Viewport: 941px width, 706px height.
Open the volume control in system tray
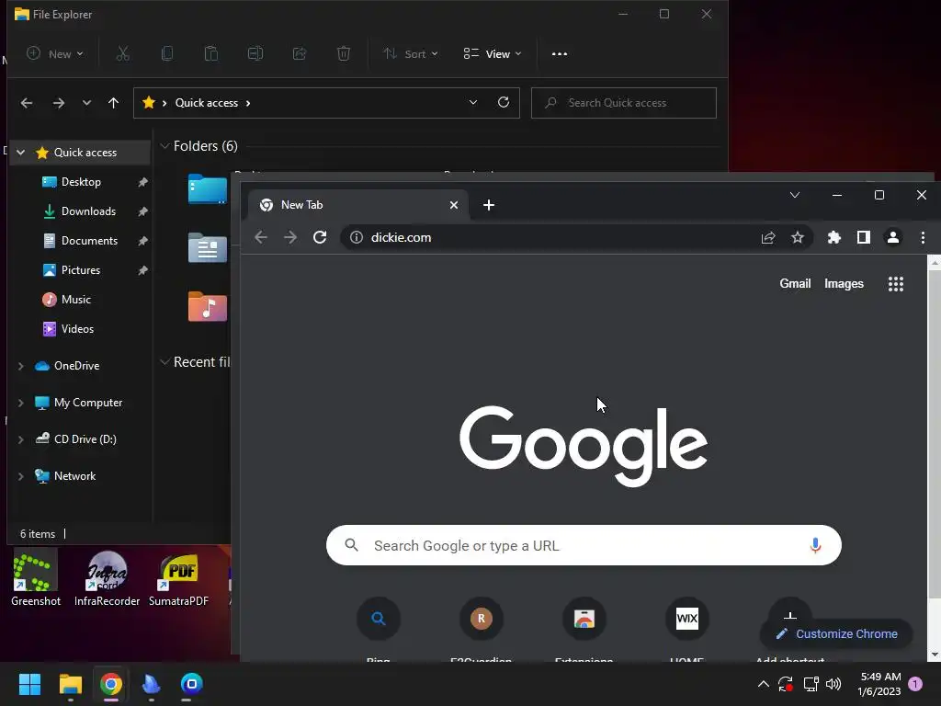[x=833, y=683]
